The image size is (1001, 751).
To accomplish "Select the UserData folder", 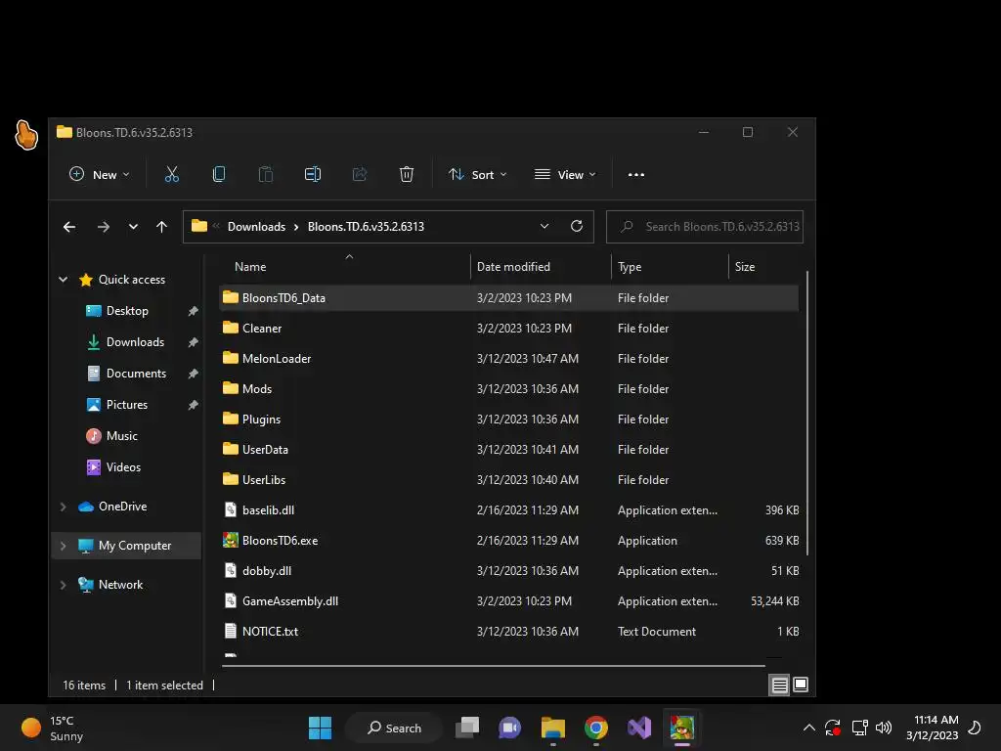I will 508,450.
